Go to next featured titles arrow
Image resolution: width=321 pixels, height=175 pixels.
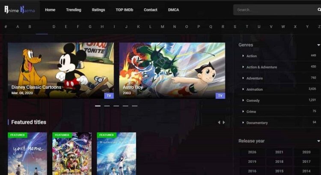point(224,122)
